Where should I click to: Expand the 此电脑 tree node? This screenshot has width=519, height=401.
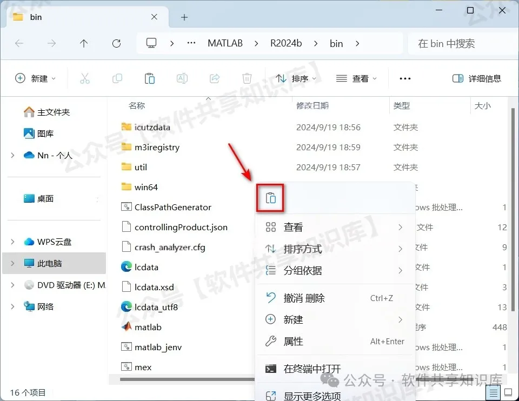[12, 263]
